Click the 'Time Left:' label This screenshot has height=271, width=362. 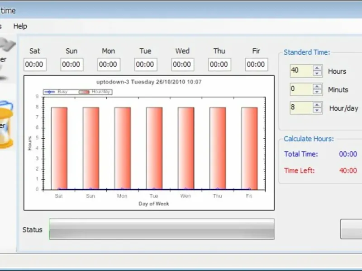(300, 171)
